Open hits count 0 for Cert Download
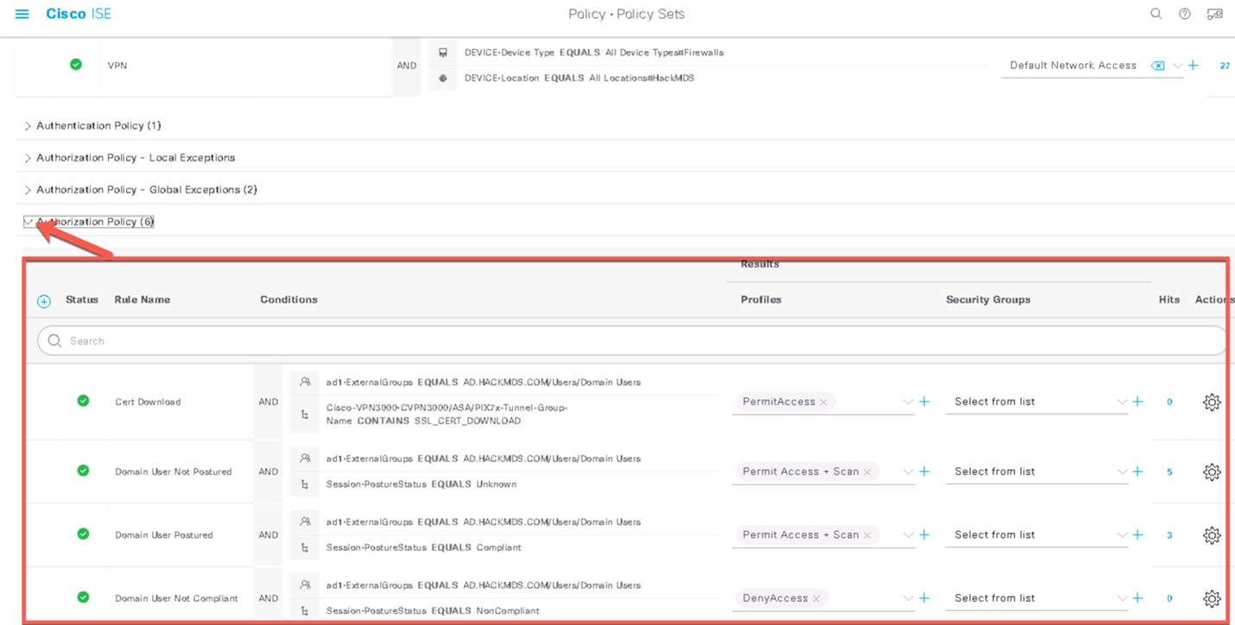 [1169, 402]
